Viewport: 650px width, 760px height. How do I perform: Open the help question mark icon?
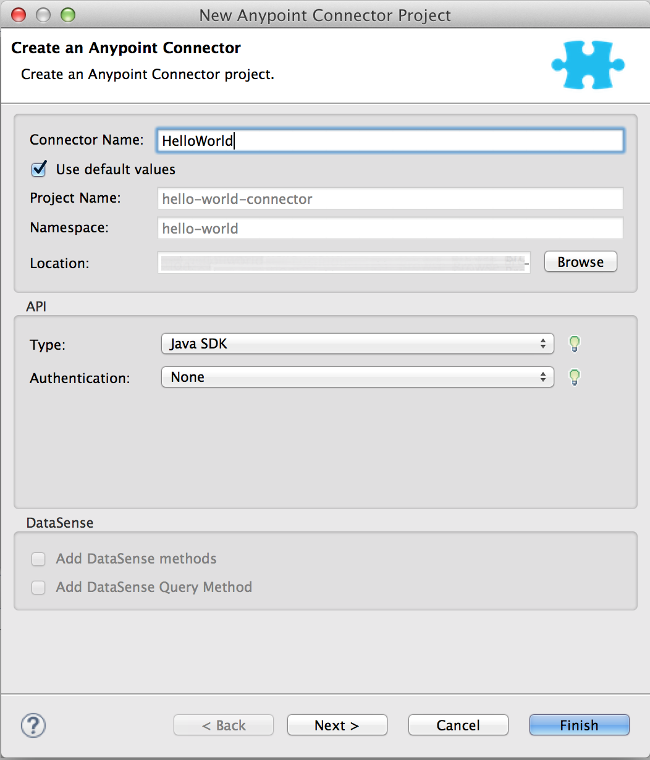[x=33, y=725]
